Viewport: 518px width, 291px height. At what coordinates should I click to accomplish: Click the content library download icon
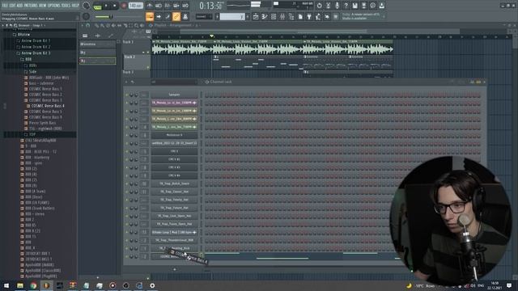tap(381, 6)
